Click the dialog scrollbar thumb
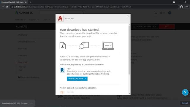This screenshot has width=190, height=107. (x=129, y=50)
